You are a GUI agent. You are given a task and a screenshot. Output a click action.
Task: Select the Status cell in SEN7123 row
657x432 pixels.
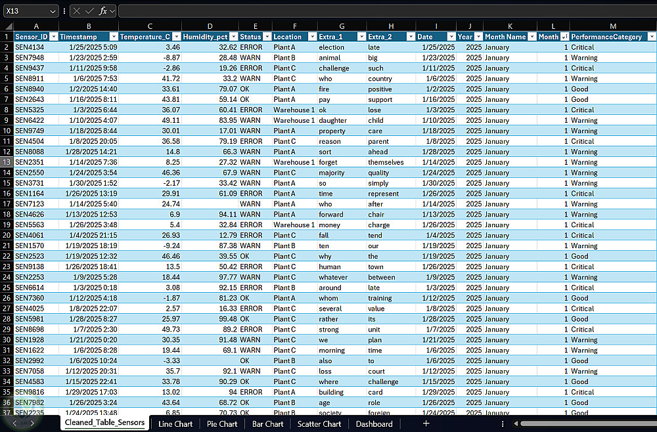coord(255,204)
